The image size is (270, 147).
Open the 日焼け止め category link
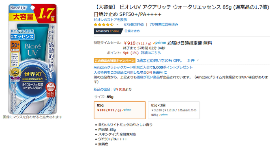pos(132,31)
